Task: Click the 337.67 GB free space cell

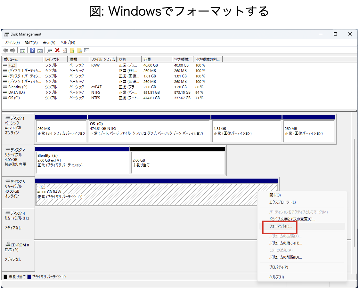Action: point(182,98)
